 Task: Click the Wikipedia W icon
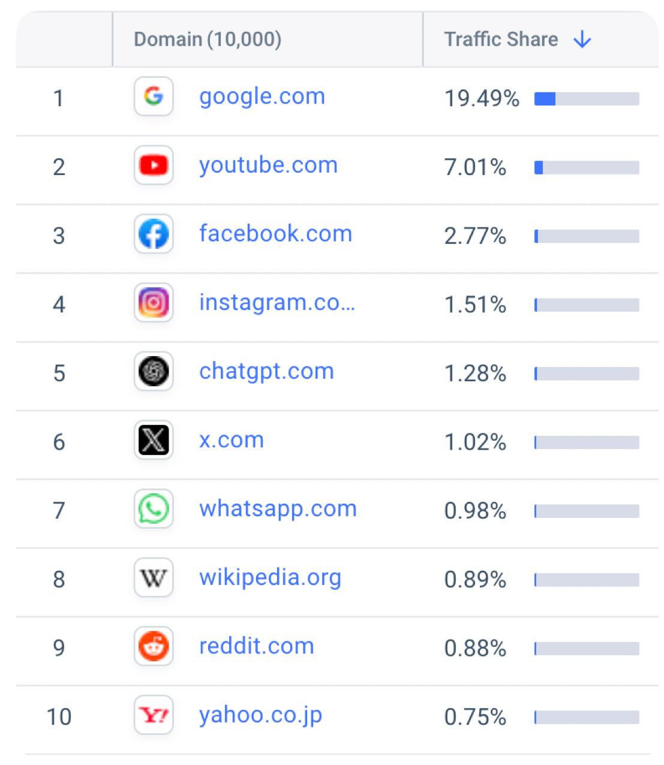154,578
